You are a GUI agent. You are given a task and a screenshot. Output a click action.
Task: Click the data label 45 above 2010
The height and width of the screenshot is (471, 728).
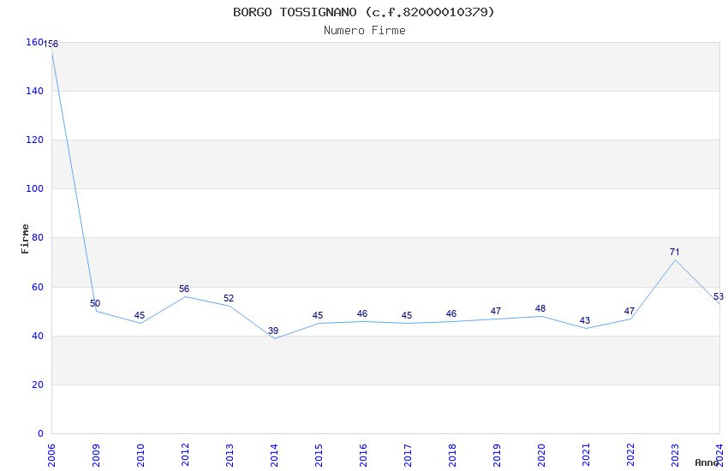140,315
